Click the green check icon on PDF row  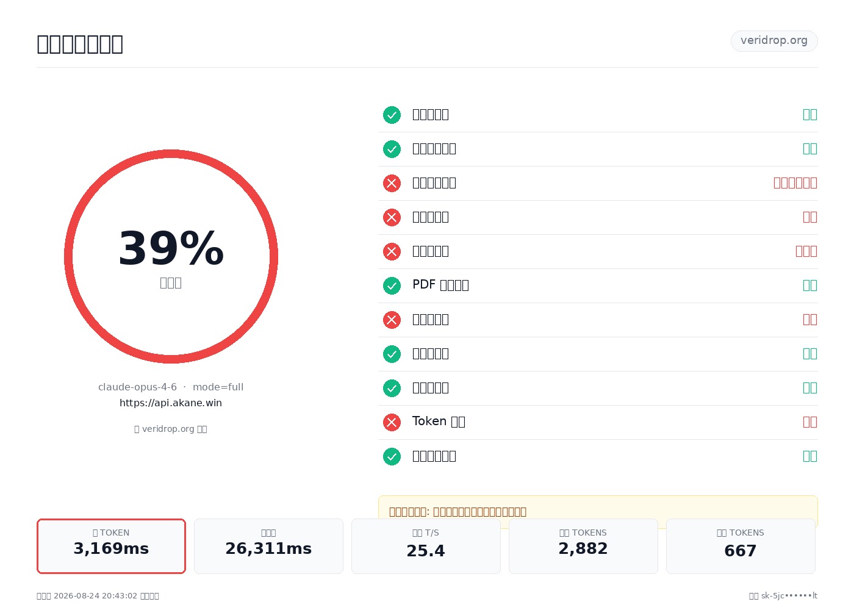point(392,285)
